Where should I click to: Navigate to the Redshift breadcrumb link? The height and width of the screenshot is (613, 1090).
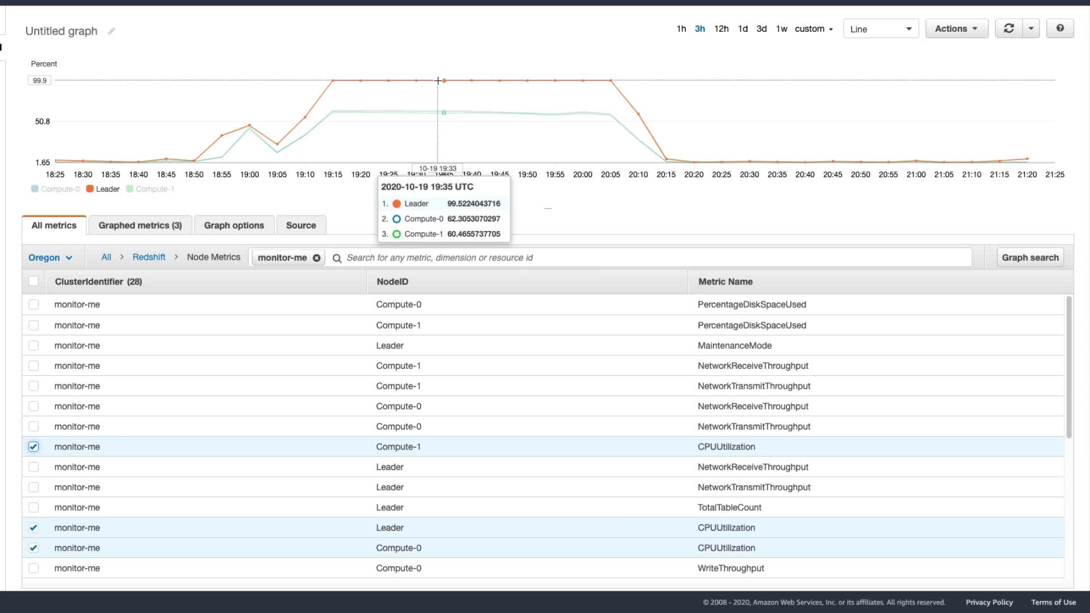coord(149,257)
